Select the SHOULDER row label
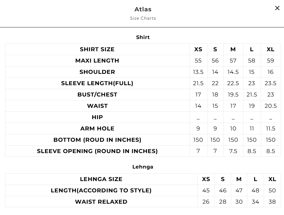The image size is (284, 215). (x=97, y=72)
